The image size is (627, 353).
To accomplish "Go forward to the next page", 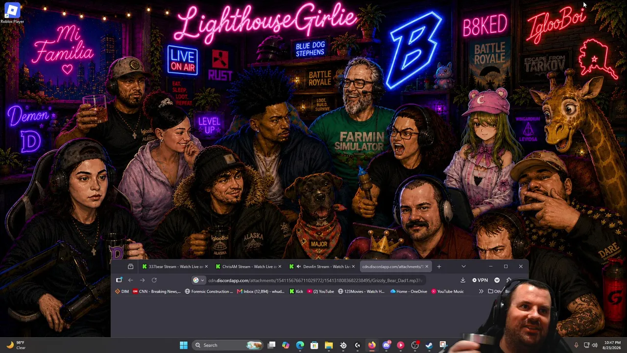I will tap(142, 280).
